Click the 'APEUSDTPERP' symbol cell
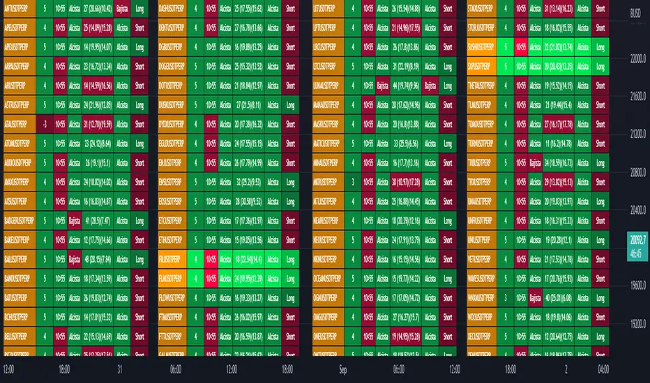Image resolution: width=650 pixels, height=383 pixels. click(20, 28)
